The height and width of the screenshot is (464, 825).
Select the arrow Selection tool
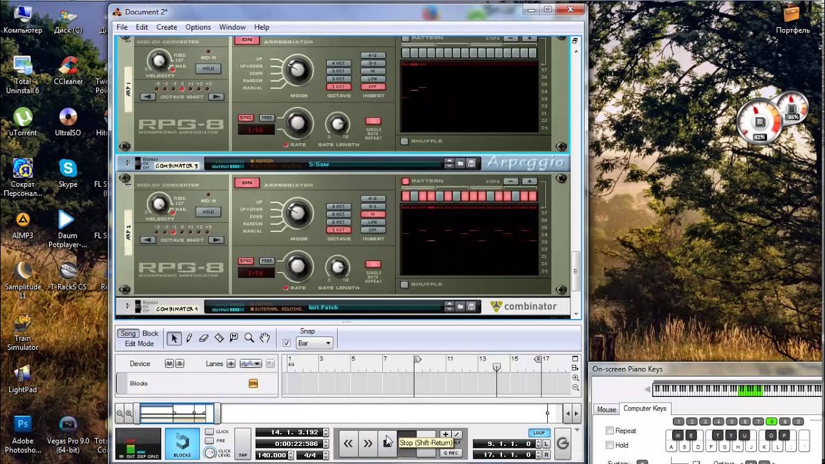tap(173, 338)
